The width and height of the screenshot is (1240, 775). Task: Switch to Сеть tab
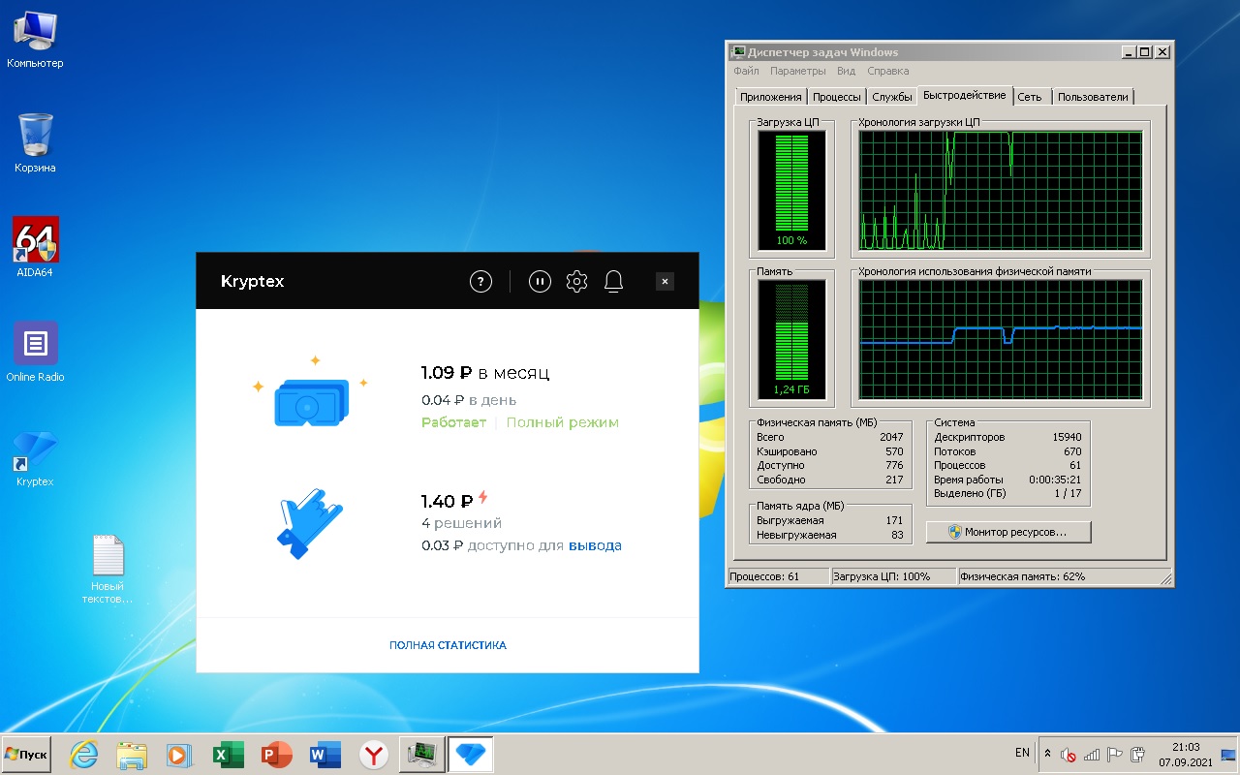pyautogui.click(x=1030, y=97)
